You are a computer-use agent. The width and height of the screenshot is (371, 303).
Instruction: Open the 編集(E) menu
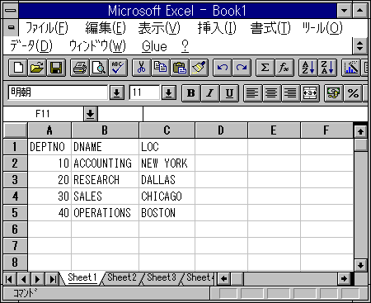(x=106, y=28)
